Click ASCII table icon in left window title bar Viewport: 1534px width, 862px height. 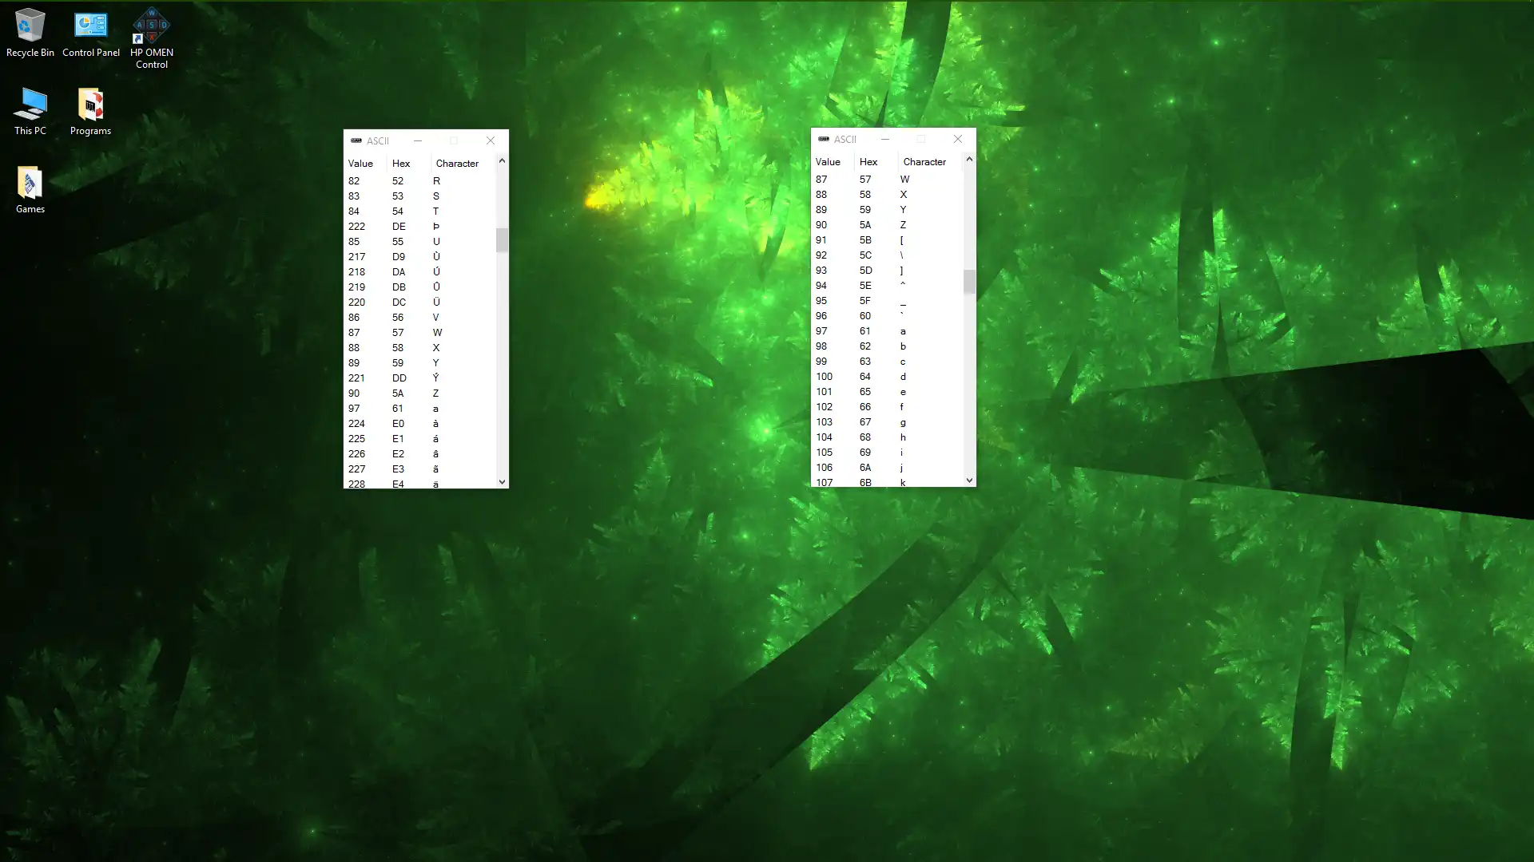[x=356, y=140]
